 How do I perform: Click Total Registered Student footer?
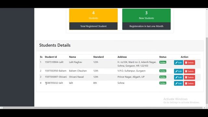click(93, 26)
